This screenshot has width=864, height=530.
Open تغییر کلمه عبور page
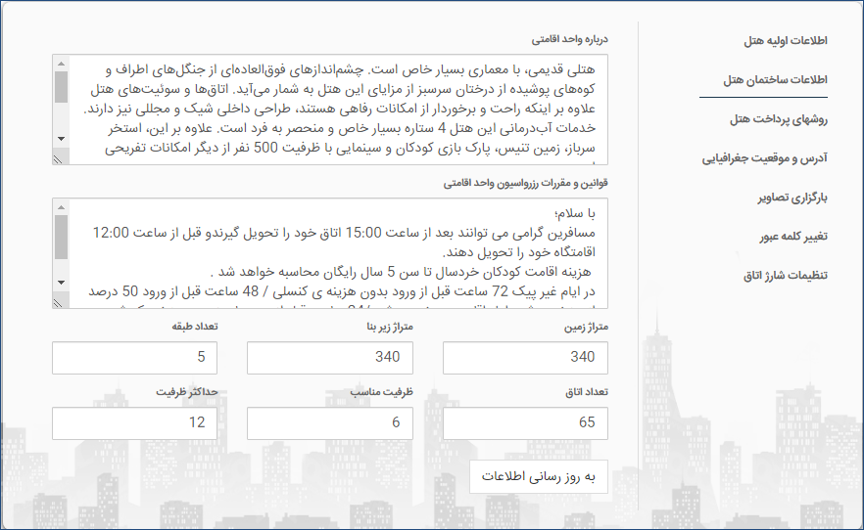coord(793,237)
